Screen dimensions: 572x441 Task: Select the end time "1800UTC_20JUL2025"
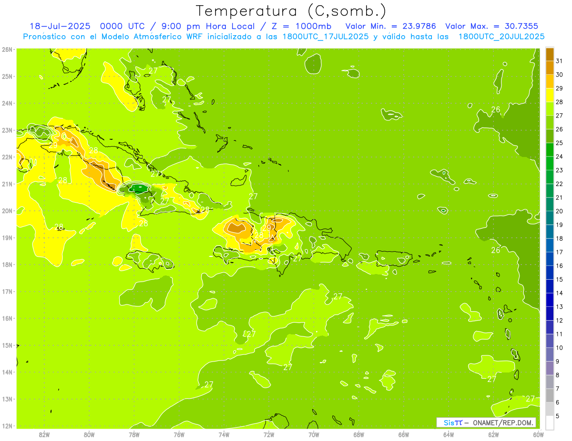tap(501, 37)
